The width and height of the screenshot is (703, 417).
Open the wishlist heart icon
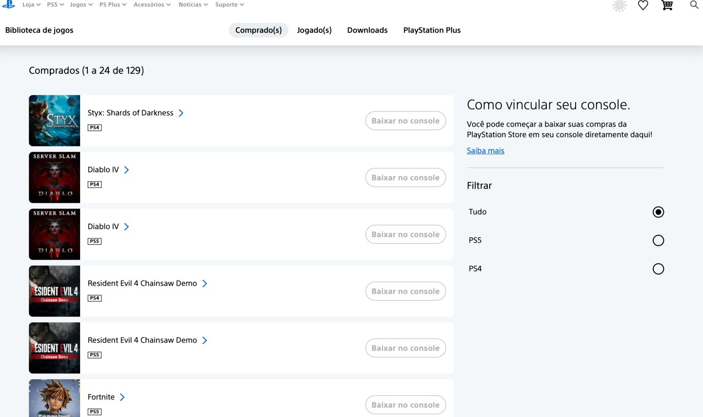click(643, 5)
